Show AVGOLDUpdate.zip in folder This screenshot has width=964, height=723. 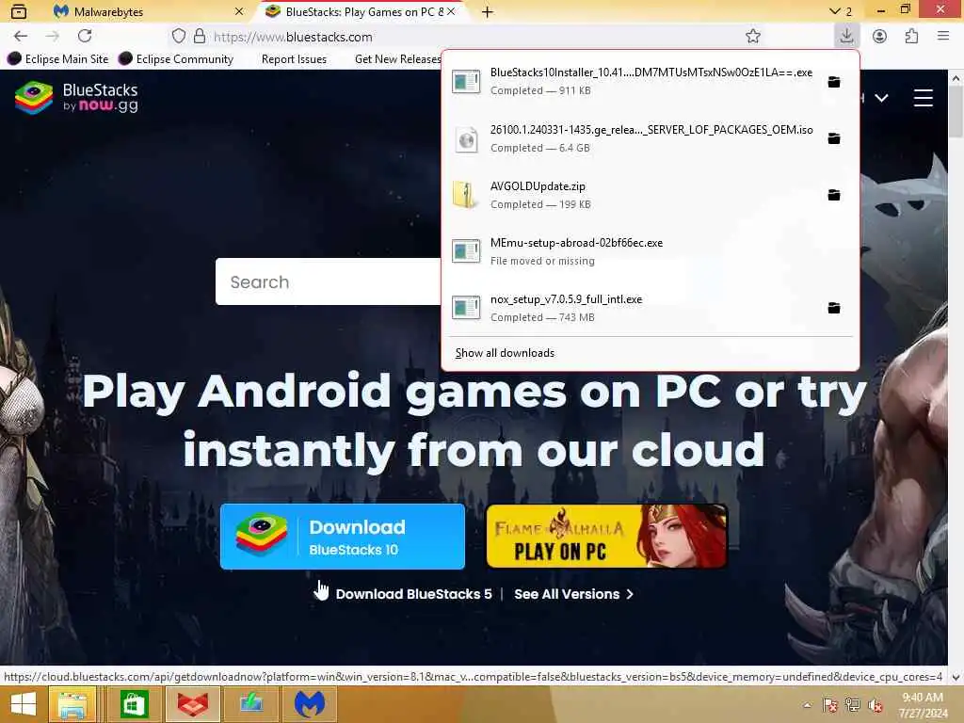click(x=834, y=195)
